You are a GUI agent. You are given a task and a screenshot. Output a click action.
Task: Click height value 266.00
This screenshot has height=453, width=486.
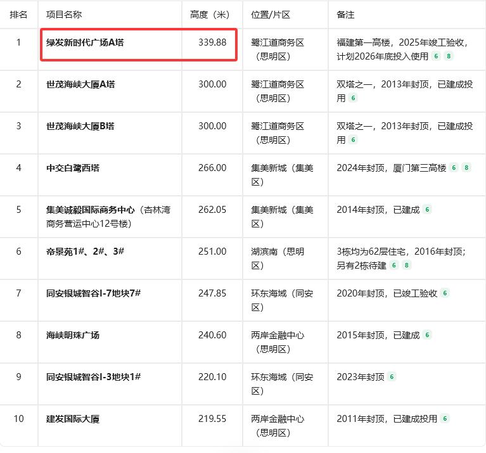click(212, 168)
